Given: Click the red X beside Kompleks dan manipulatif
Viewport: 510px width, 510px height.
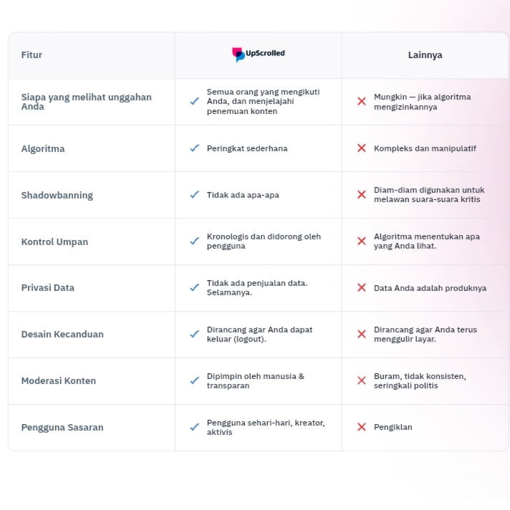Looking at the screenshot, I should click(362, 148).
